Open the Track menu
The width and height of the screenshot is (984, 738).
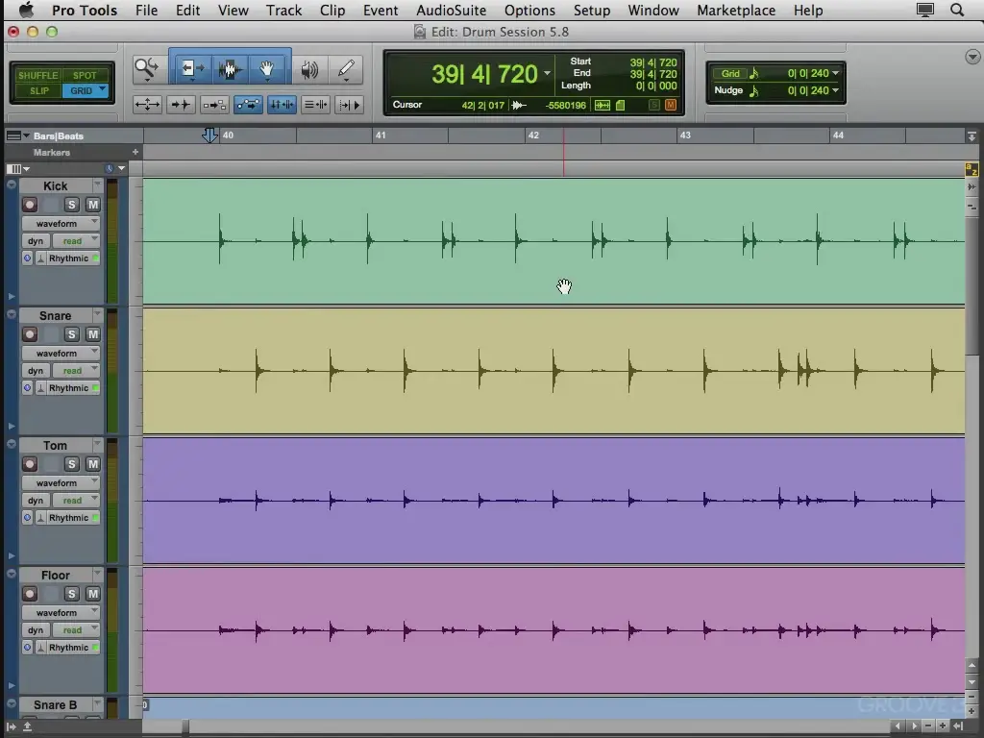point(283,10)
